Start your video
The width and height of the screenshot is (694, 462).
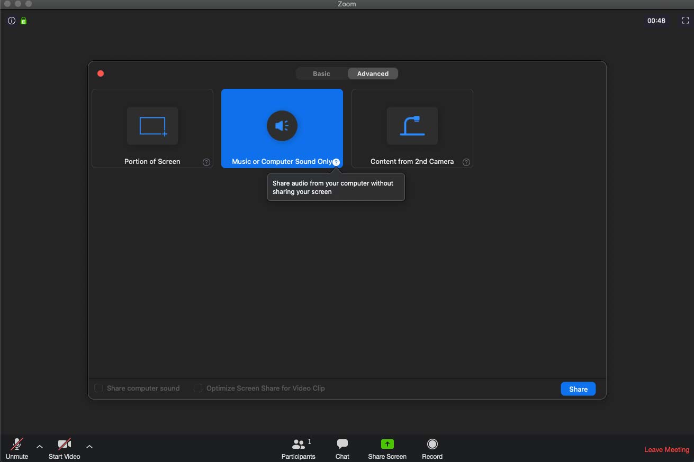64,448
